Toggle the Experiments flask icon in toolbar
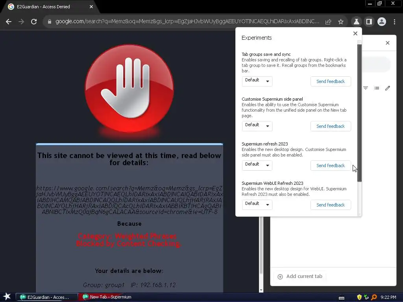 pos(357,22)
